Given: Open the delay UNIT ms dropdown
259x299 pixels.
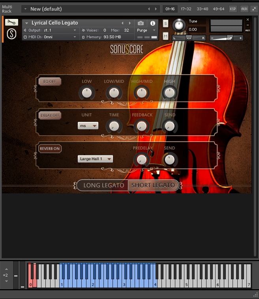Looking at the screenshot, I should 88,126.
